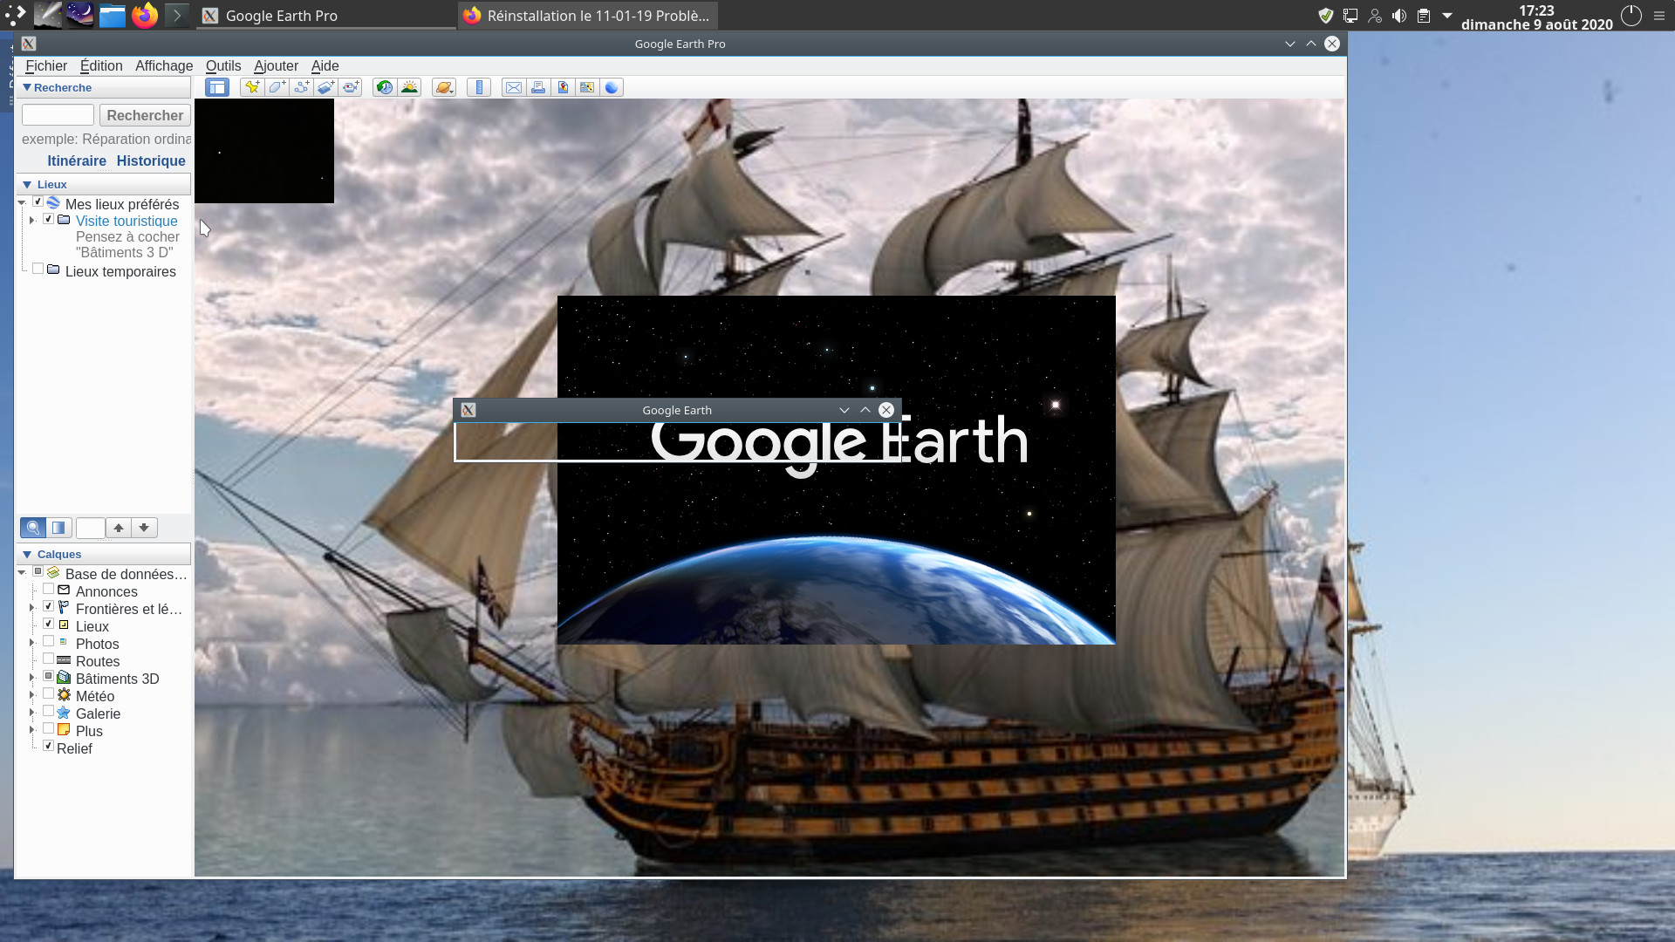Click the Itinéraire link
The image size is (1675, 942).
tap(77, 160)
